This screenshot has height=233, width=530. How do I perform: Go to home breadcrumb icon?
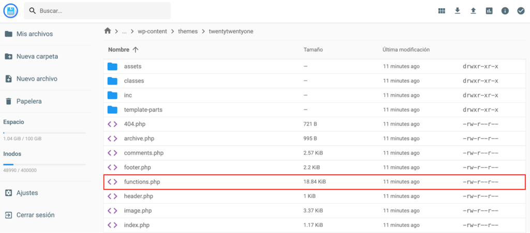coord(108,31)
